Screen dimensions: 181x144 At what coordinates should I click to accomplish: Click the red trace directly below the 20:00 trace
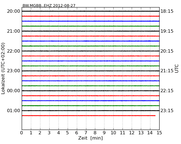(90, 16)
